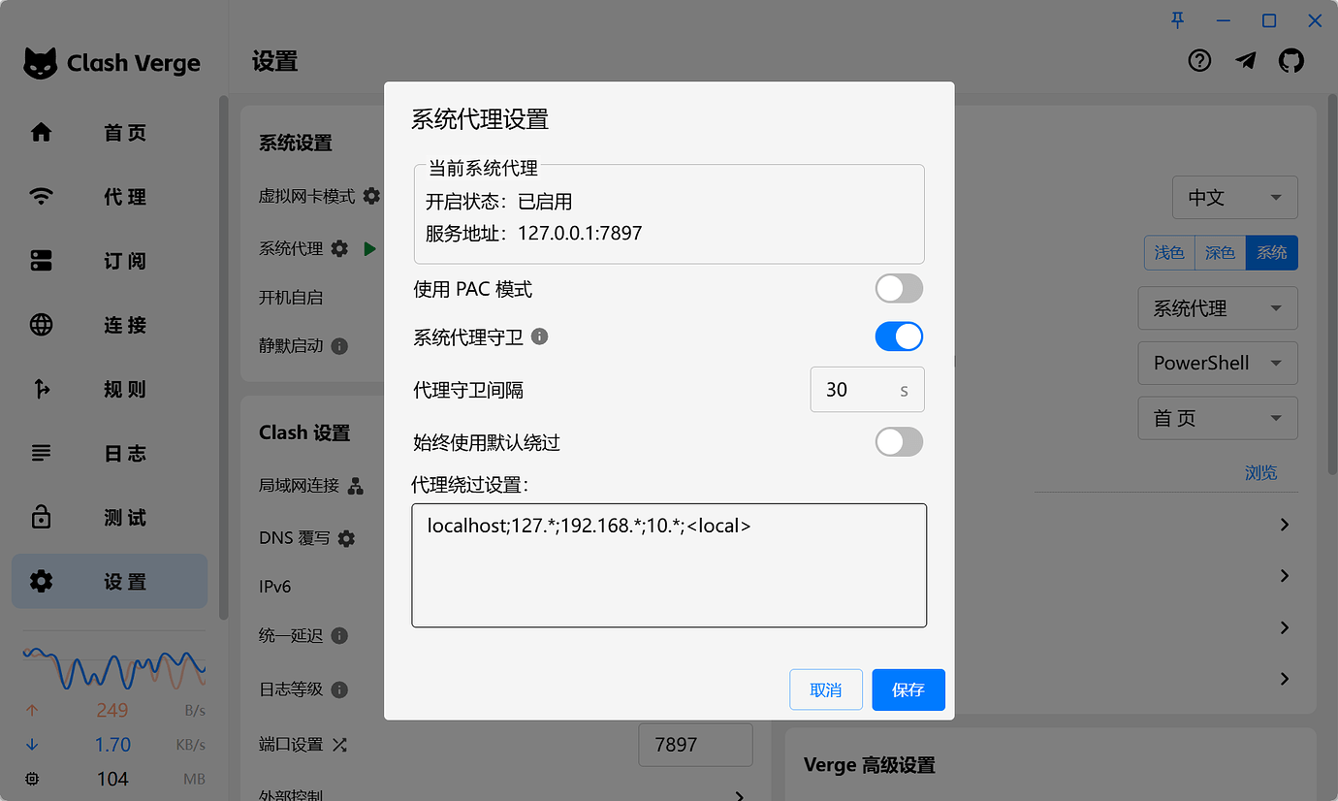Open 日志 page in sidebar
Viewport: 1338px width, 801px height.
click(110, 453)
